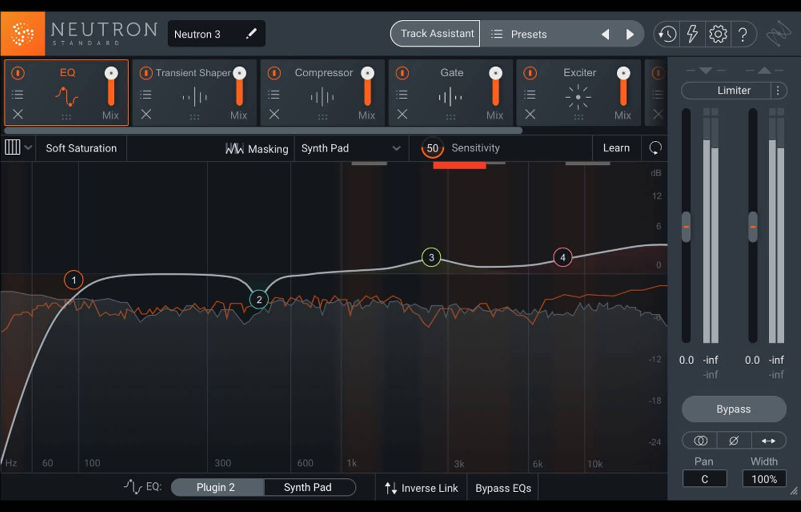Open Limiter options three-dot menu
This screenshot has width=801, height=512.
[x=777, y=91]
